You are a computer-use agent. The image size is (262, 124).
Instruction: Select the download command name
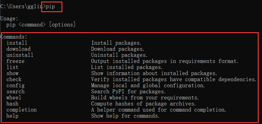[18, 49]
